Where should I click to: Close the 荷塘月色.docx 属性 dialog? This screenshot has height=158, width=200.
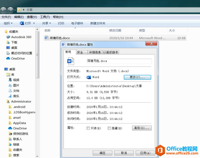pyautogui.click(x=151, y=44)
